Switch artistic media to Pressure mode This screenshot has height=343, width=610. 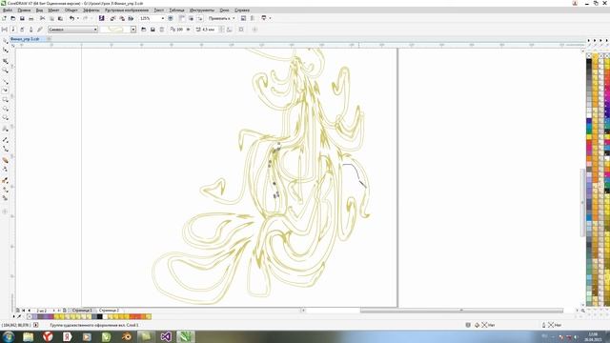point(40,30)
